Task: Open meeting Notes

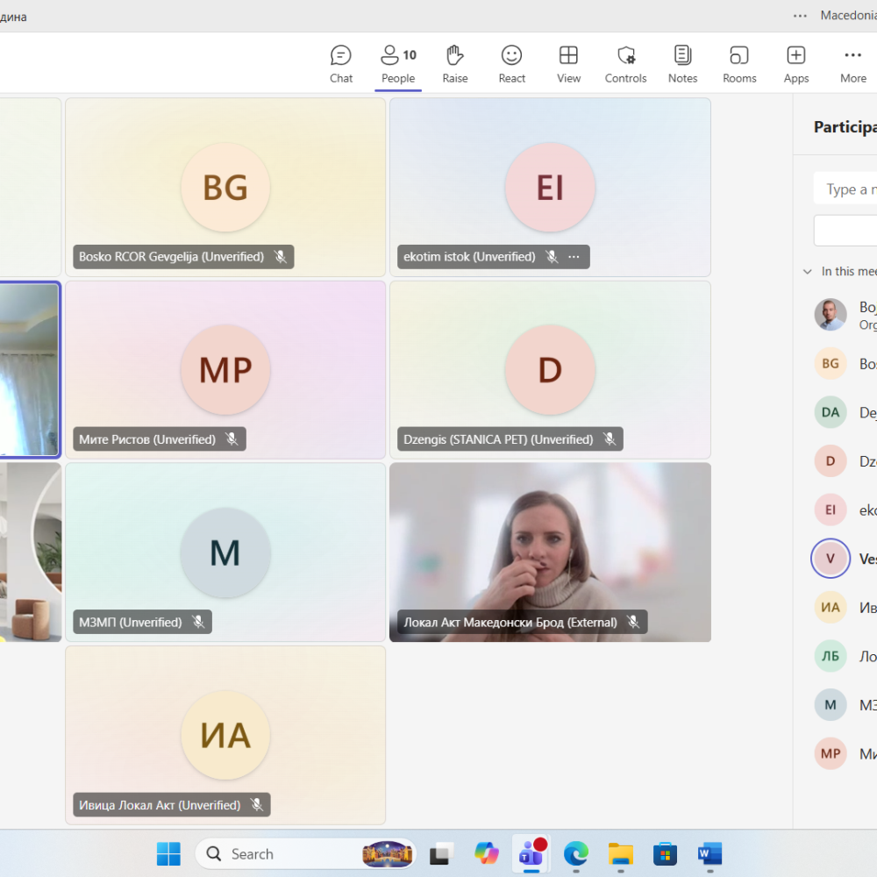Action: click(682, 64)
